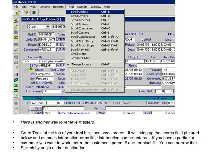
Task: Click the gray stamp sidebar icon
Action: pos(16,103)
